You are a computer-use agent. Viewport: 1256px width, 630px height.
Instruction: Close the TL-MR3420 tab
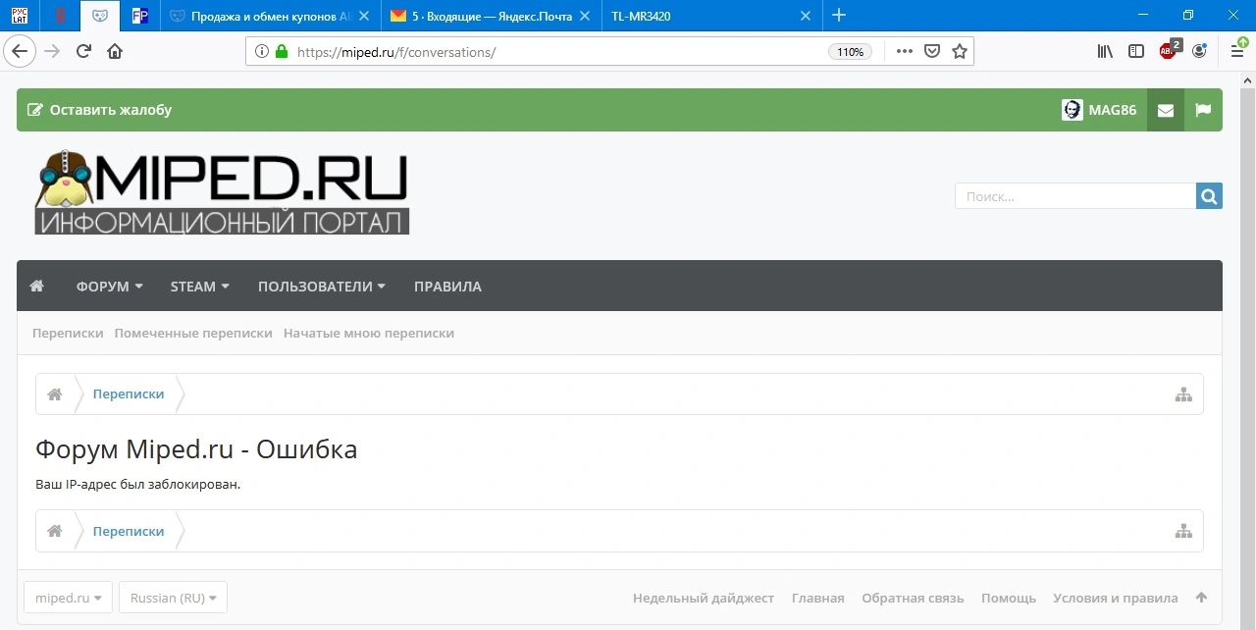pyautogui.click(x=806, y=16)
